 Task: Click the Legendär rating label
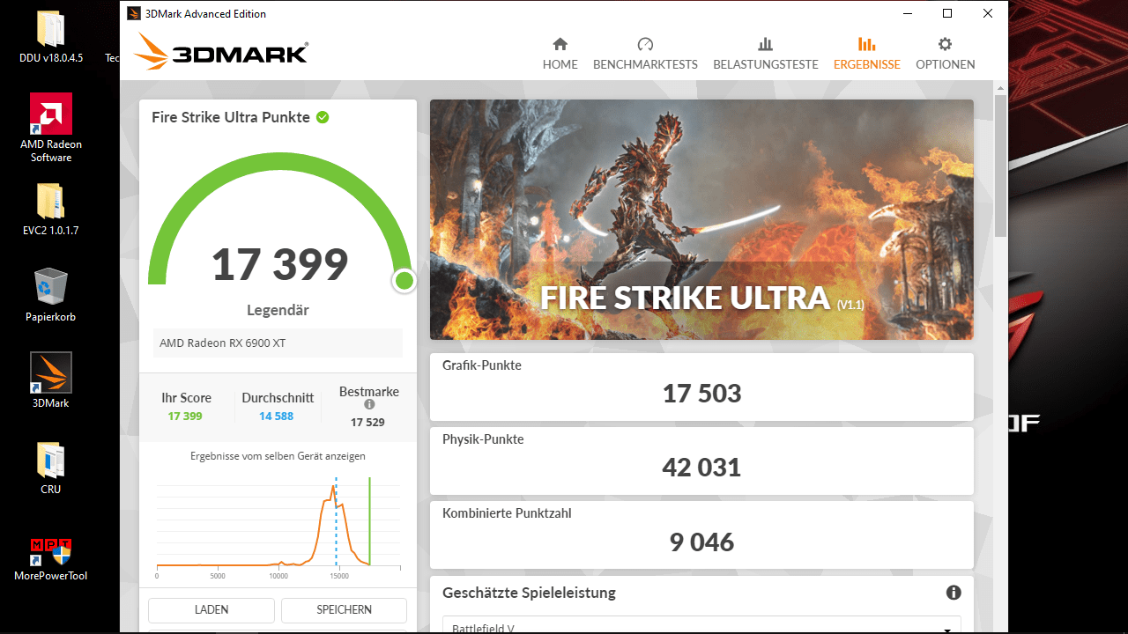point(278,310)
